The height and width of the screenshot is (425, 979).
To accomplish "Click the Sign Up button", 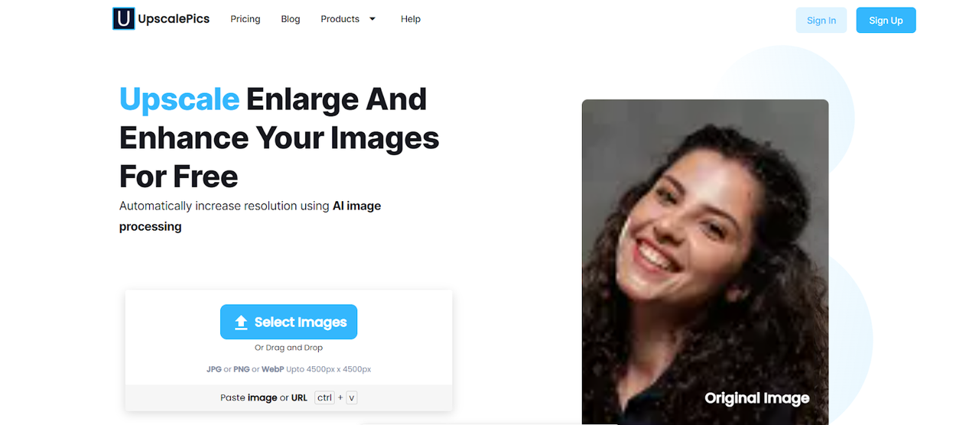I will click(x=886, y=21).
